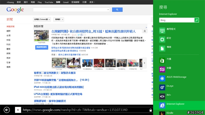Viewport: 205px width, 115px height.
Task: Go back with browser back arrow
Action: click(x=7, y=110)
